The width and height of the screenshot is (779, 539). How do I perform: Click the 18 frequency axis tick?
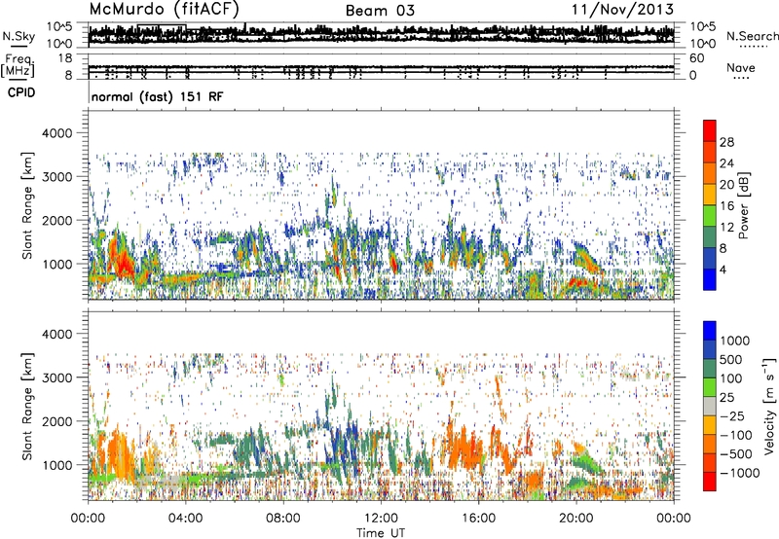tap(65, 58)
